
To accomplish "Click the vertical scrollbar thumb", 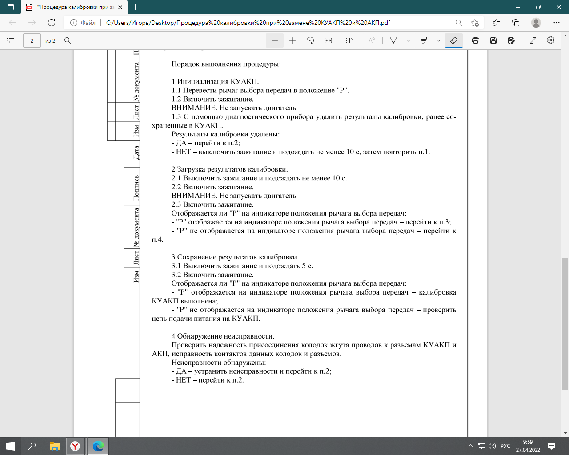I will 565,323.
